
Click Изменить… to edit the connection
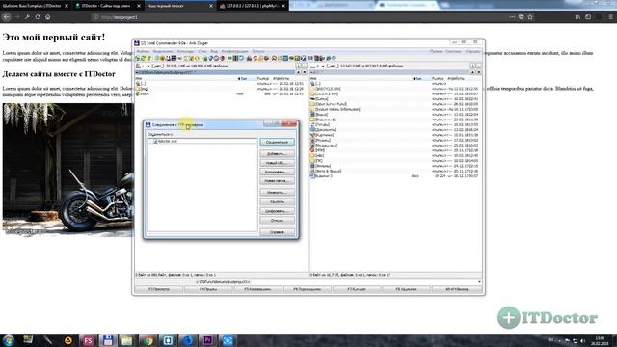[277, 193]
